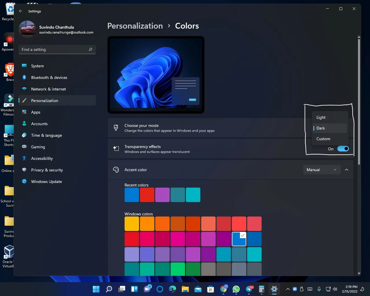Pick the turquoise recent color swatch

(x=193, y=195)
